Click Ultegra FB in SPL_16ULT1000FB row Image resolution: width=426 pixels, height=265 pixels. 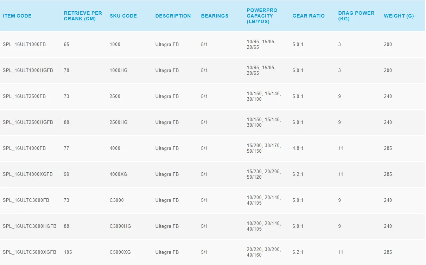click(x=167, y=44)
